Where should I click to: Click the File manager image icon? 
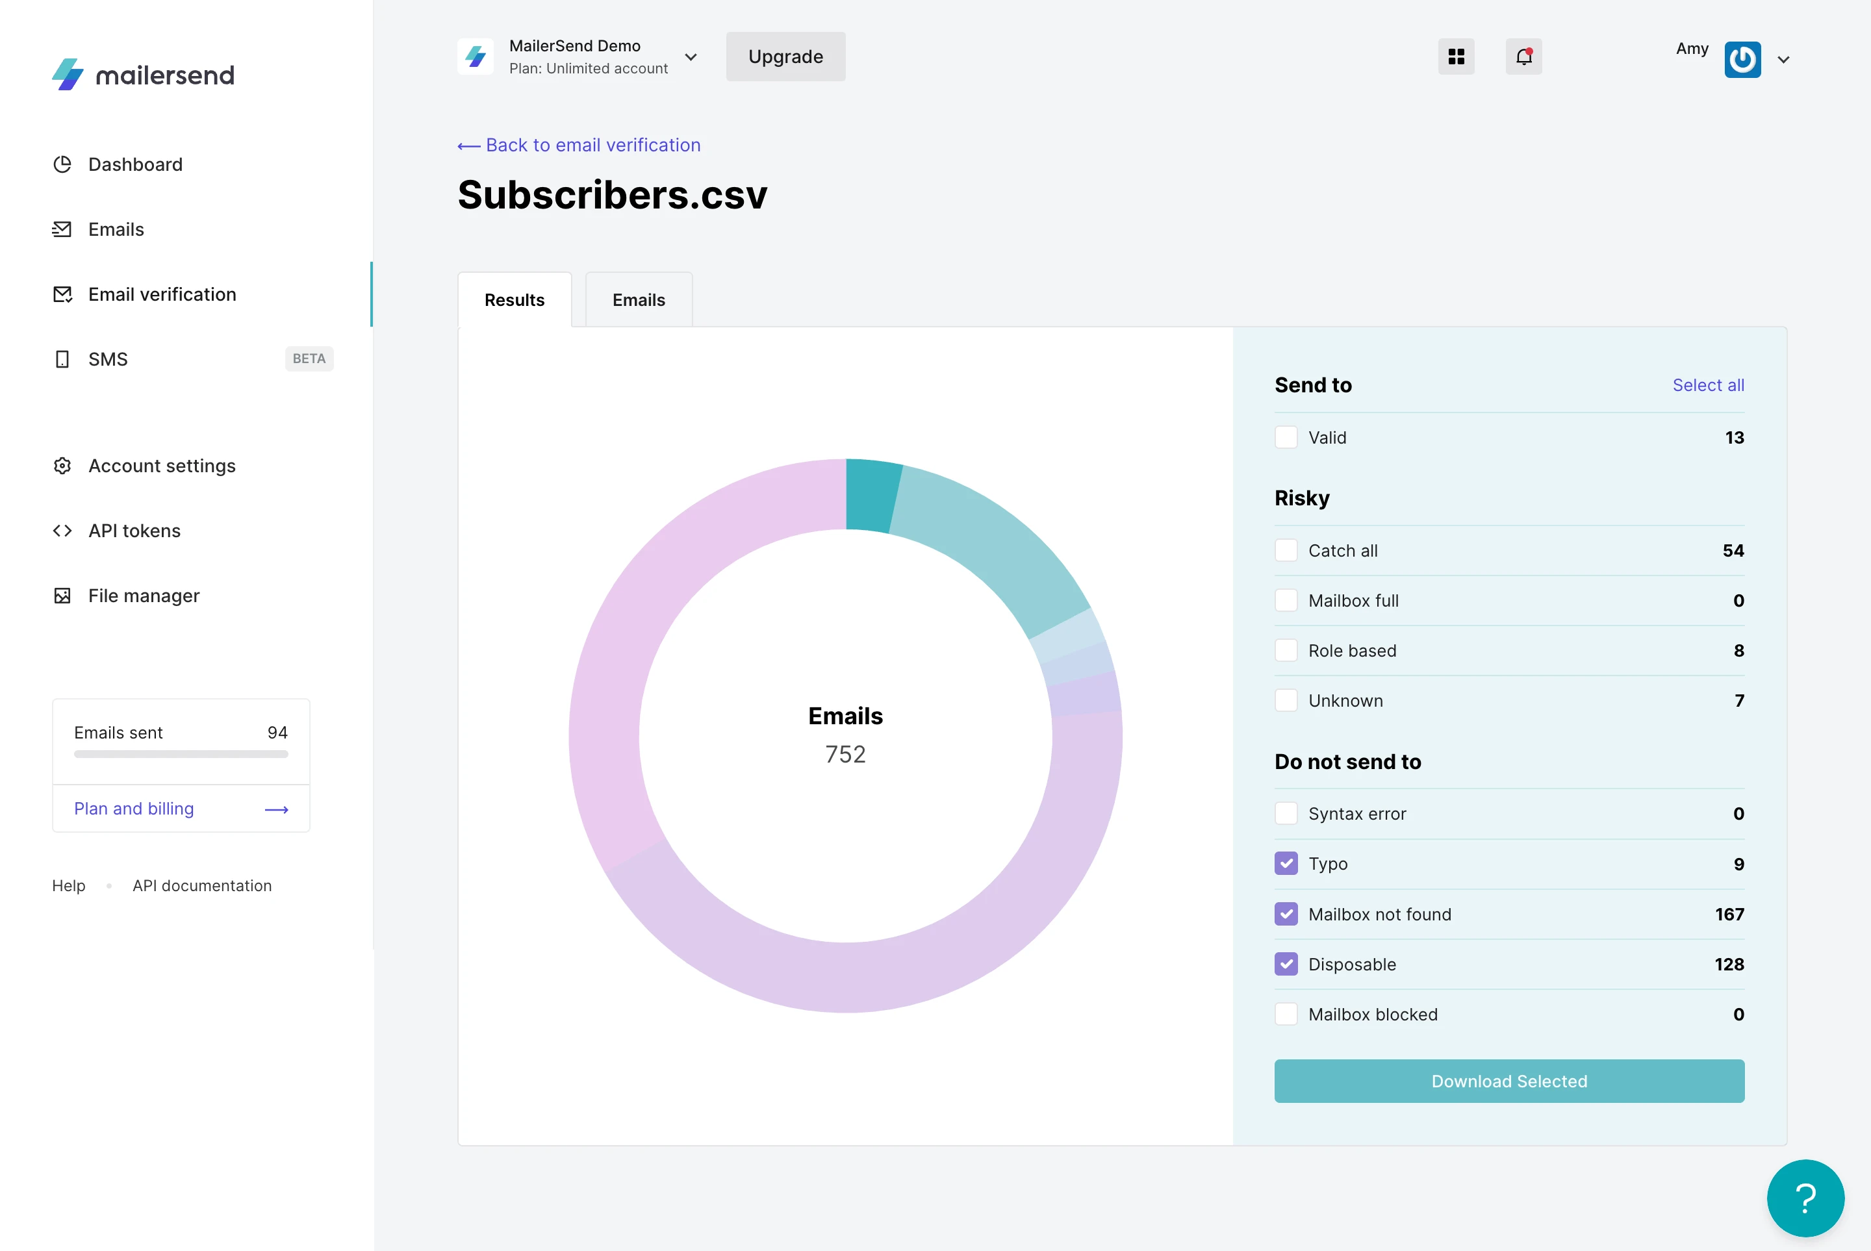pos(62,596)
